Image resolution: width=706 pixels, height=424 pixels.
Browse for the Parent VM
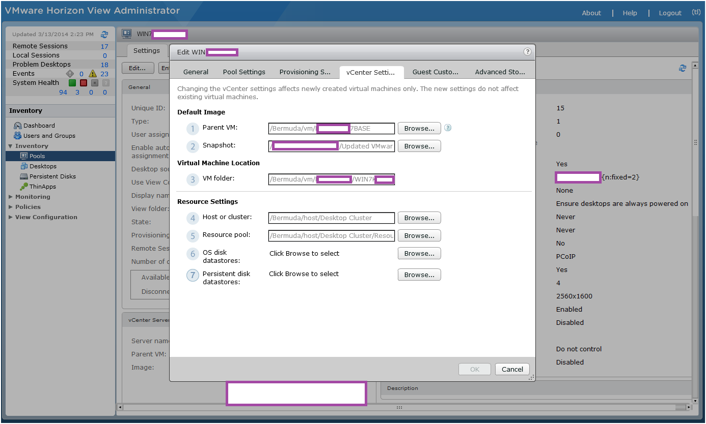[419, 128]
